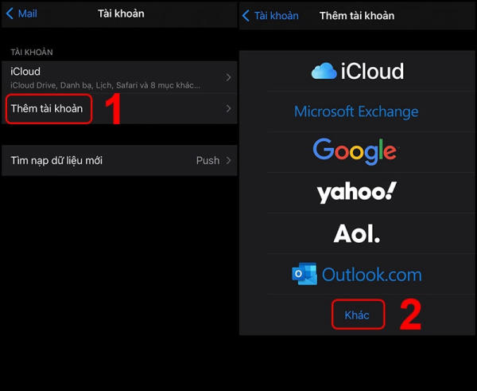Viewport: 477px width, 391px height.
Task: Open the iCloud account row
Action: click(x=111, y=76)
